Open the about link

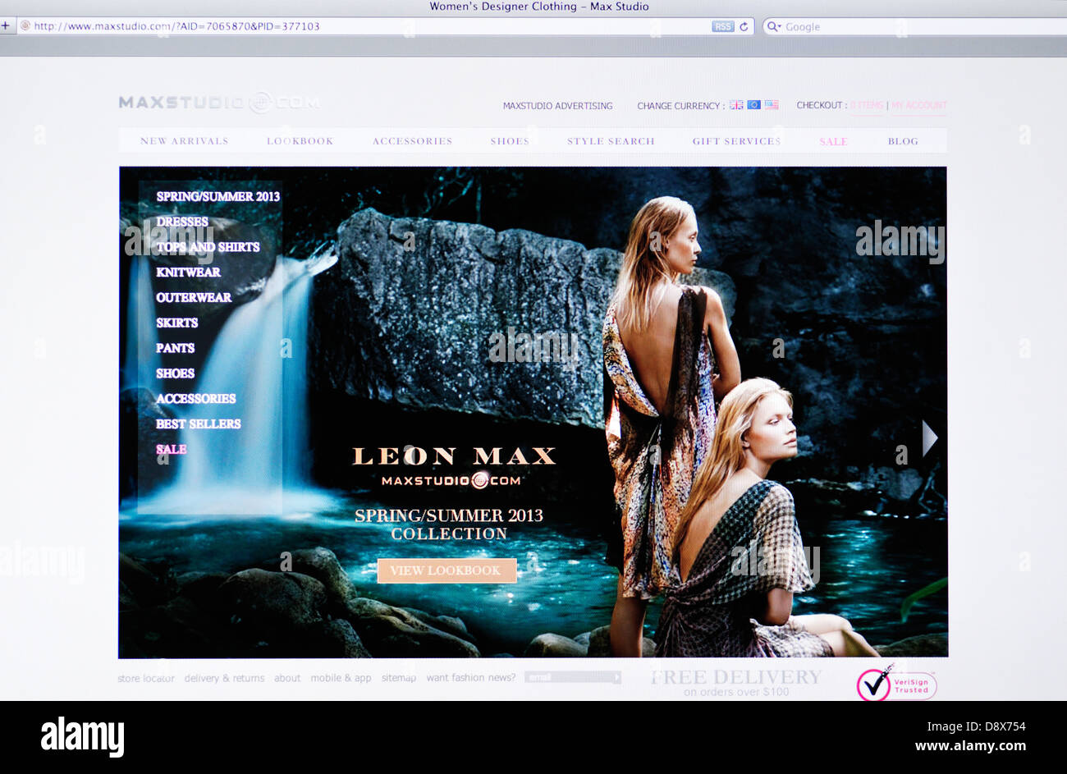[287, 679]
